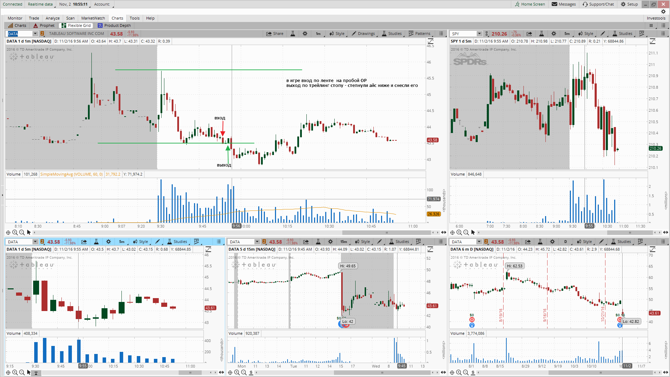Screen dimensions: 670x377
Task: Switch to the Trade tab
Action: (x=34, y=18)
